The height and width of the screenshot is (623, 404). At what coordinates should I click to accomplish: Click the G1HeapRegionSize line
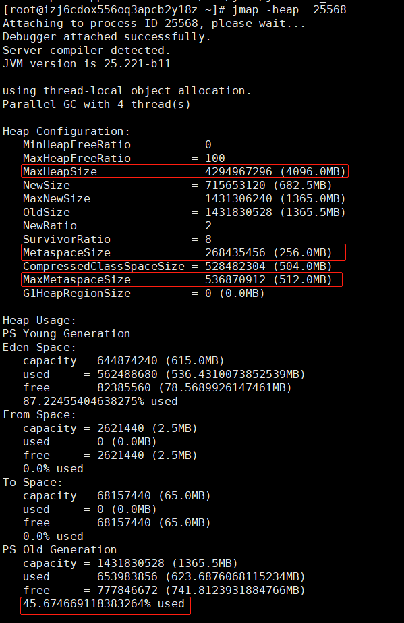click(x=144, y=293)
